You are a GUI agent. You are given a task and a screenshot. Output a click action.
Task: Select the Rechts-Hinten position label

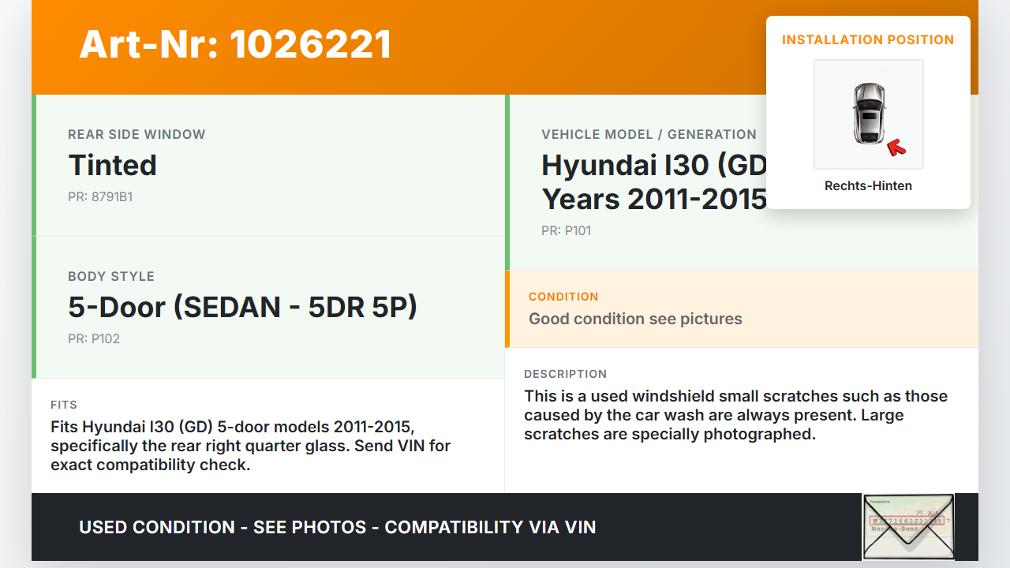(x=868, y=186)
